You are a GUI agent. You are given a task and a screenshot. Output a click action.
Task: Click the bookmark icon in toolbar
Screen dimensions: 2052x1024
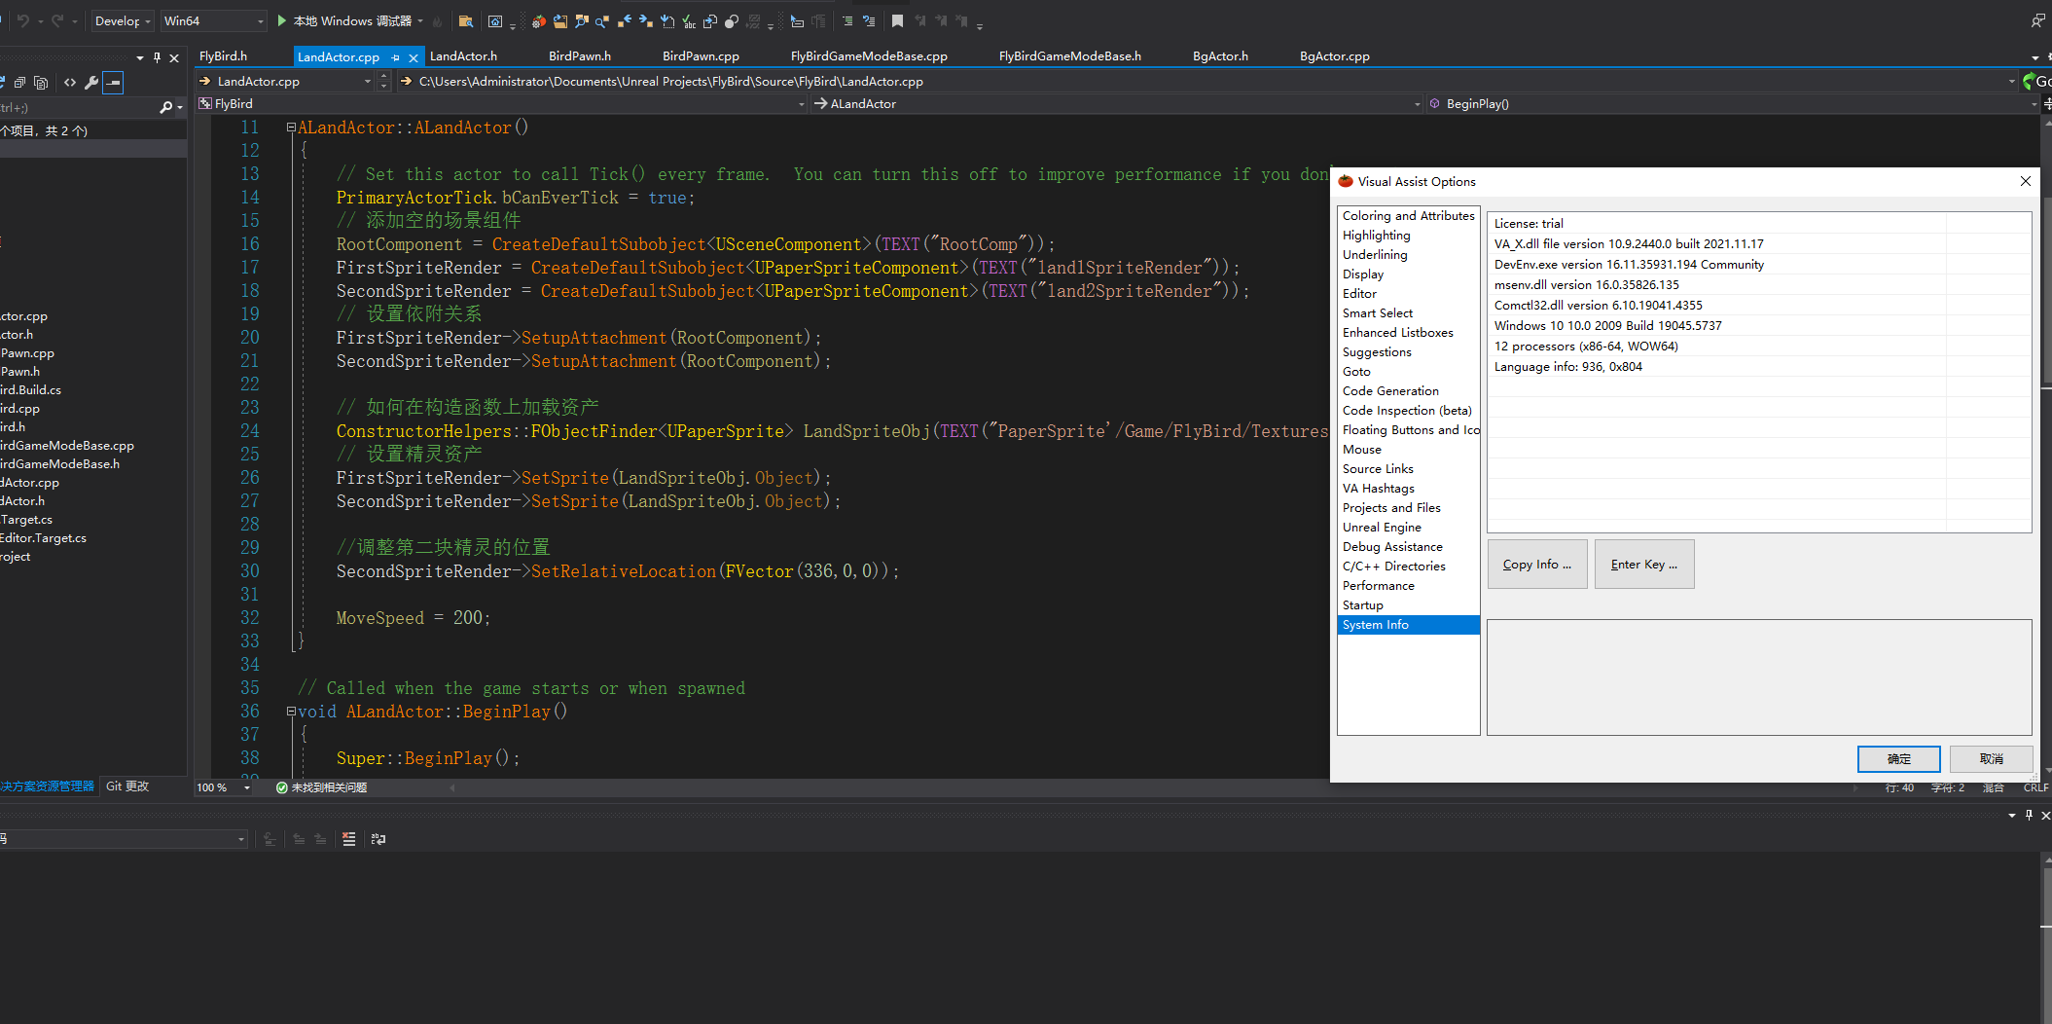tap(897, 20)
